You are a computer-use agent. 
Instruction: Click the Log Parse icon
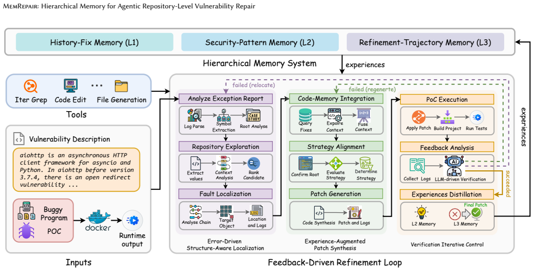click(x=194, y=116)
